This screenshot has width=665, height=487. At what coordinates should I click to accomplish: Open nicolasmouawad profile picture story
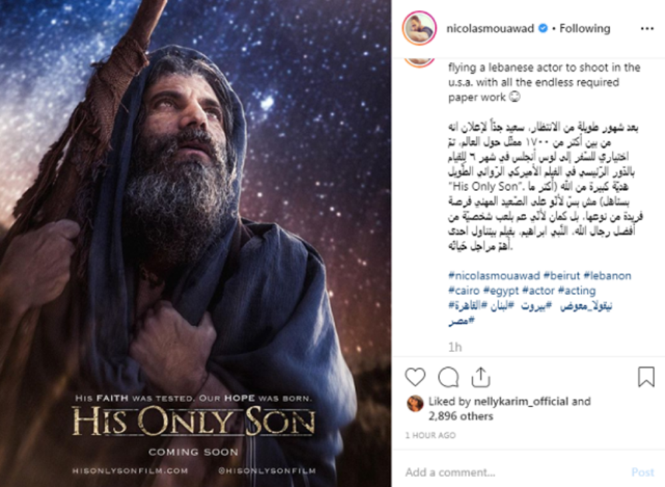point(419,29)
